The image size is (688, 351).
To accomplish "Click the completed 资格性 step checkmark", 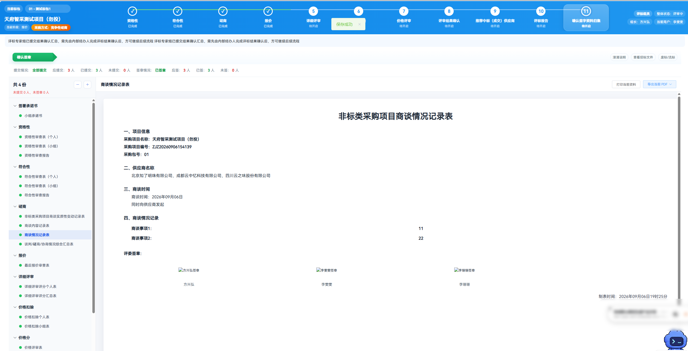I will pos(132,11).
